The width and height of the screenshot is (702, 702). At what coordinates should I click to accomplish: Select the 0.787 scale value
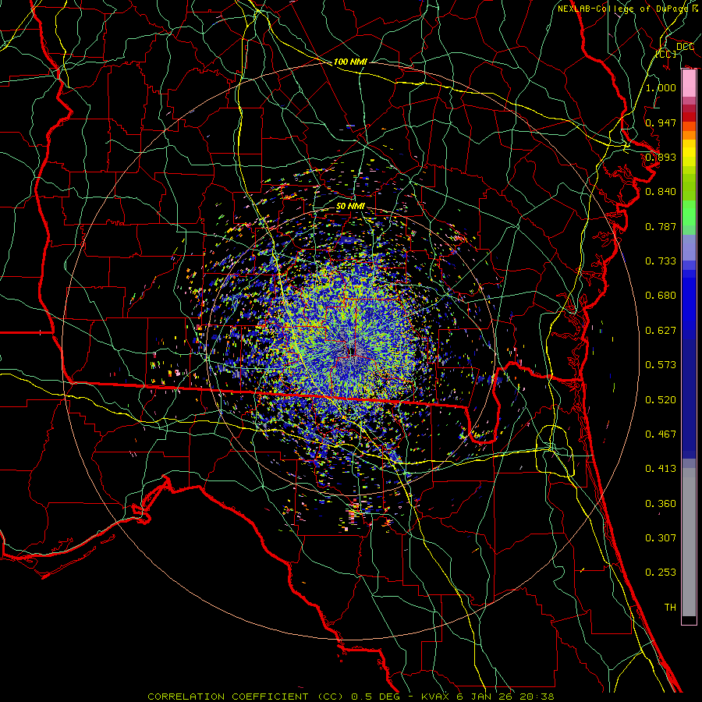661,226
